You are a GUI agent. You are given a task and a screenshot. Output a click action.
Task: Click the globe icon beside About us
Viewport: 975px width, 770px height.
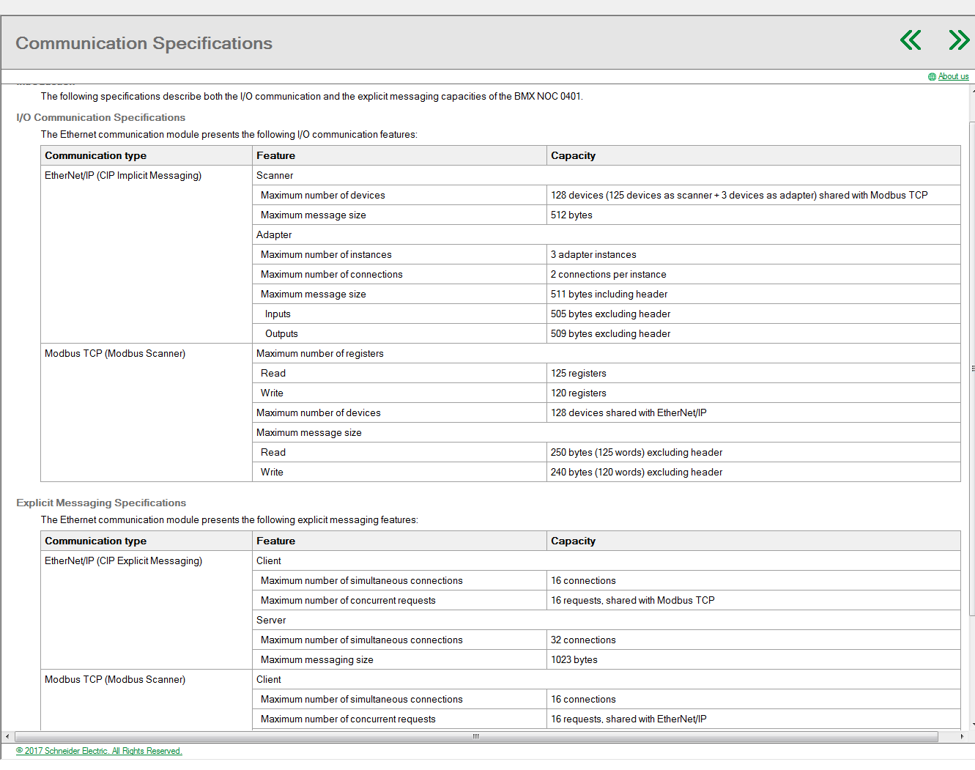click(x=932, y=77)
